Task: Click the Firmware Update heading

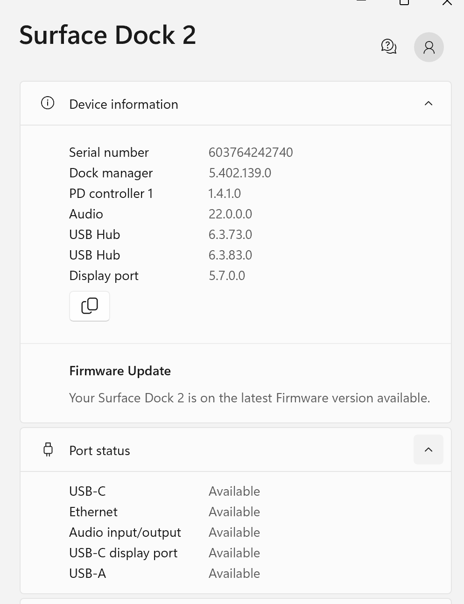Action: [120, 371]
